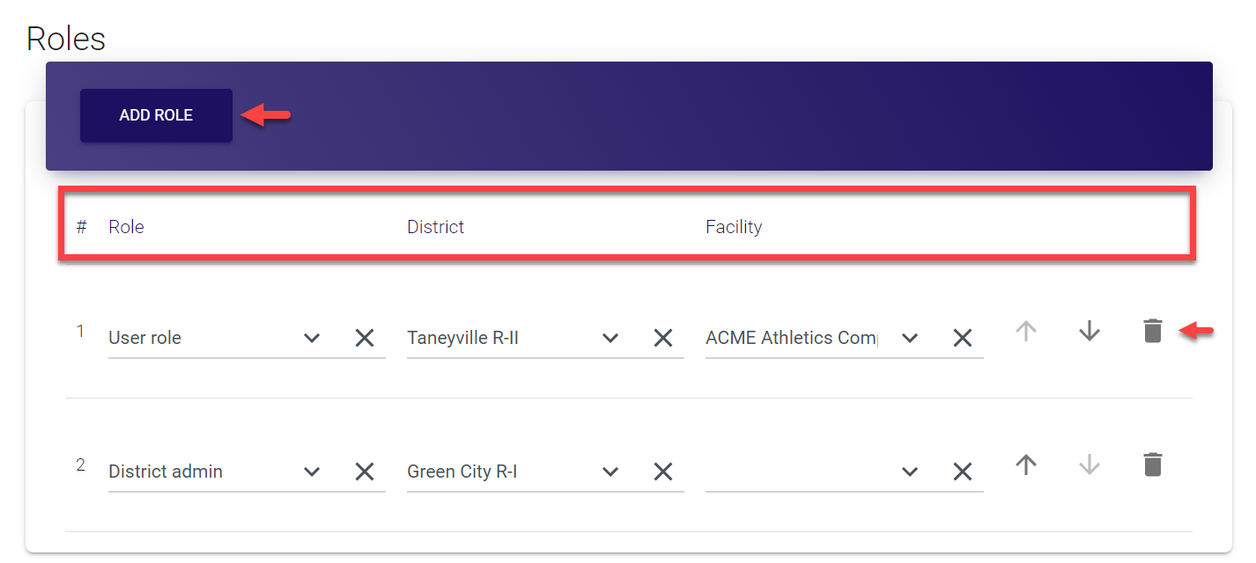
Task: Delete the User role row
Action: [1152, 332]
